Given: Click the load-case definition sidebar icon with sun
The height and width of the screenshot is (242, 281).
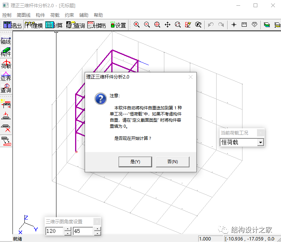Looking at the screenshot, I should click(6, 104).
